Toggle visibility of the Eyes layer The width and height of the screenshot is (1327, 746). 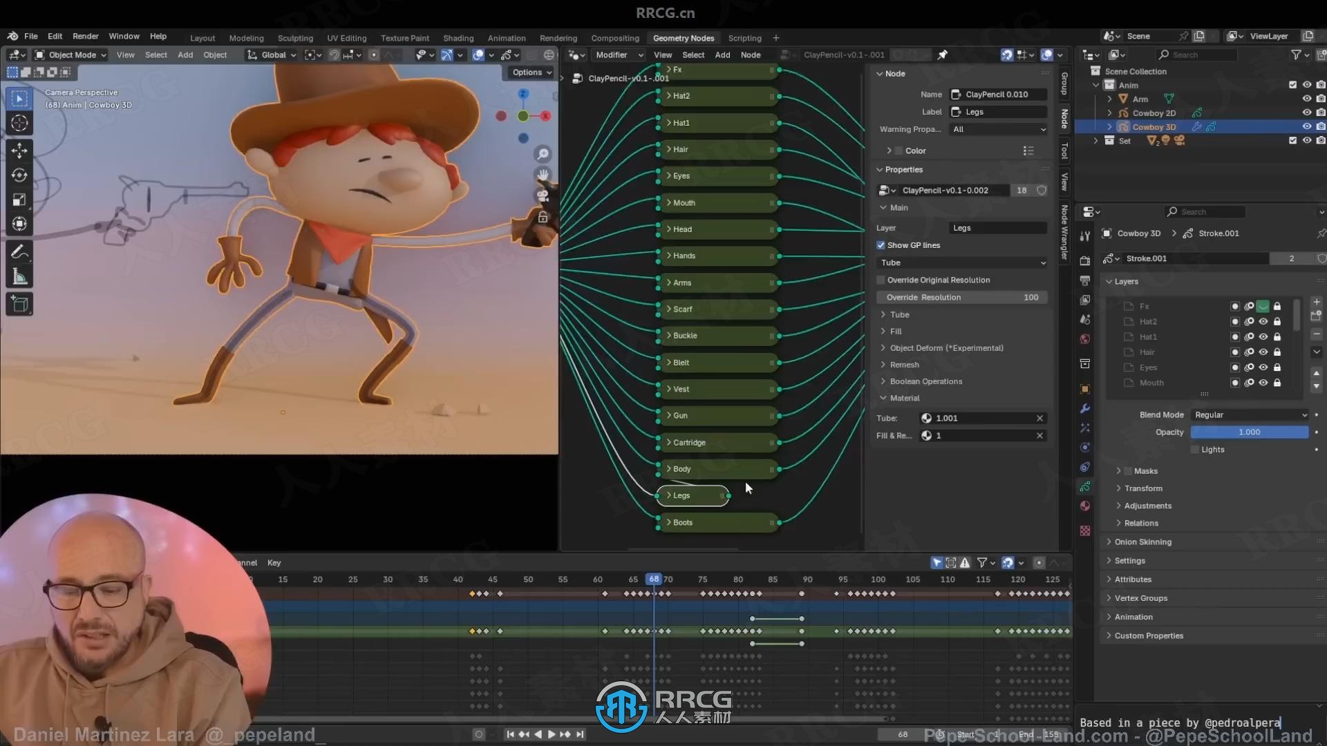(x=1264, y=367)
